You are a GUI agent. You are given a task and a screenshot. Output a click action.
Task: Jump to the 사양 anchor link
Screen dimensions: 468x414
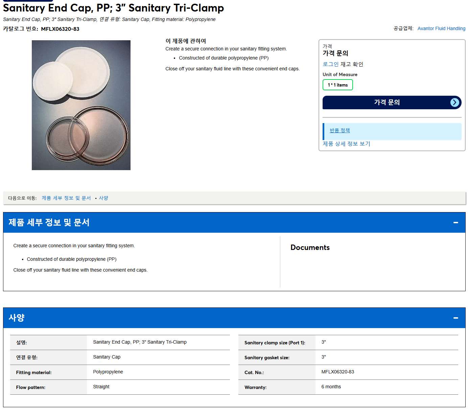tap(103, 198)
